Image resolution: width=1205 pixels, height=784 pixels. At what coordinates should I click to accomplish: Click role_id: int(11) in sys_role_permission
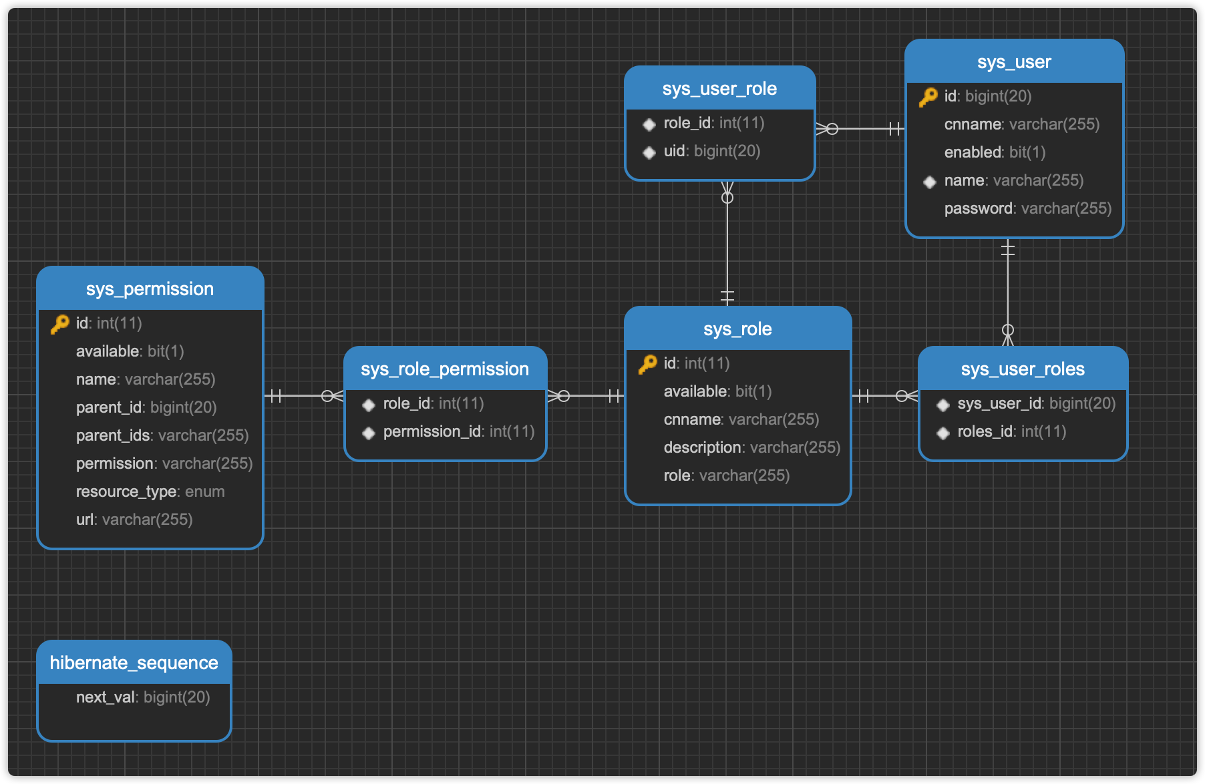tap(434, 403)
